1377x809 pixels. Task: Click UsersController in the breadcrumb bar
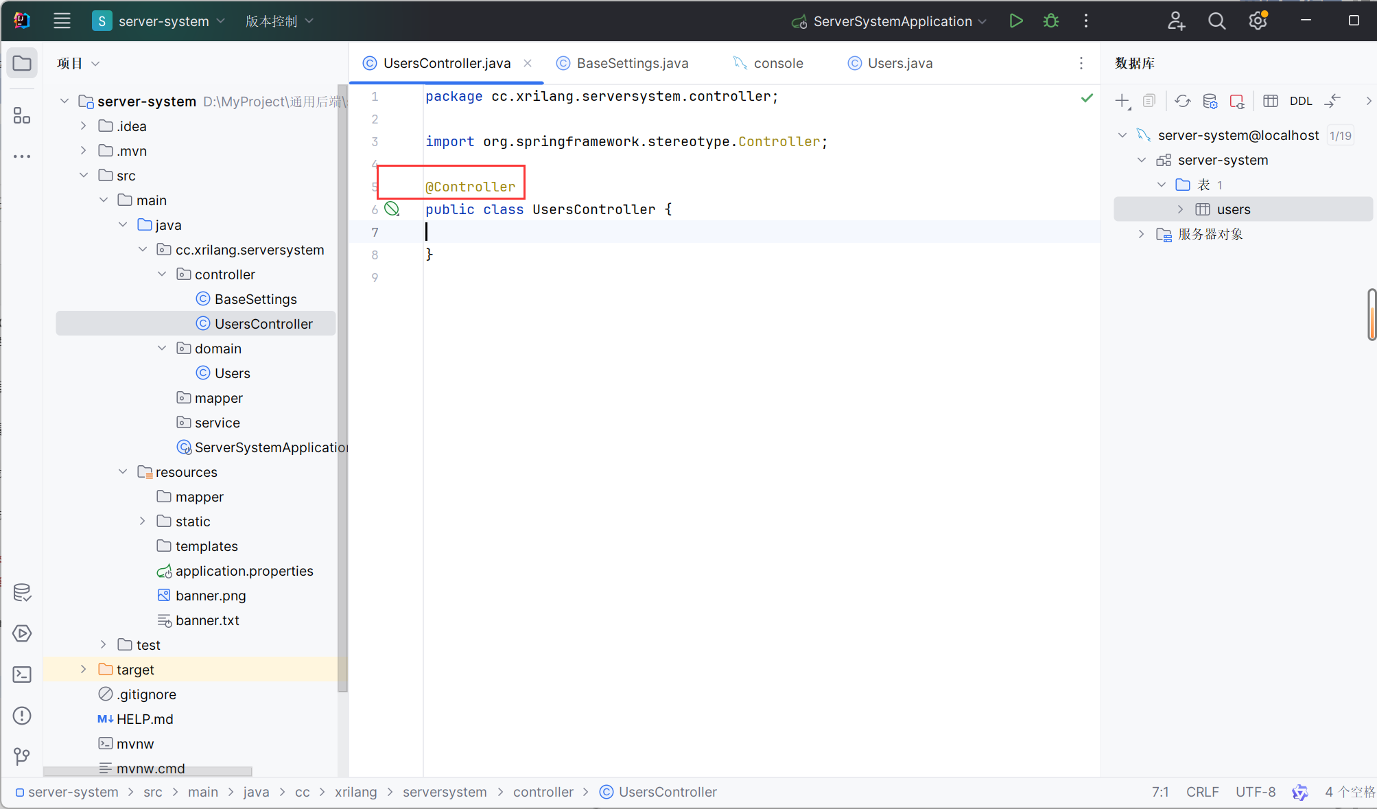pos(659,793)
